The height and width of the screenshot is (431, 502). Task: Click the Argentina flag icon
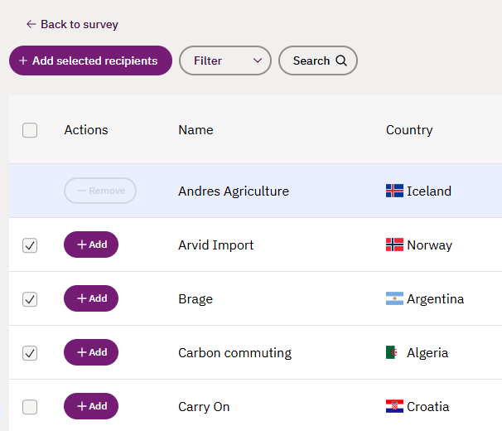[x=394, y=298]
